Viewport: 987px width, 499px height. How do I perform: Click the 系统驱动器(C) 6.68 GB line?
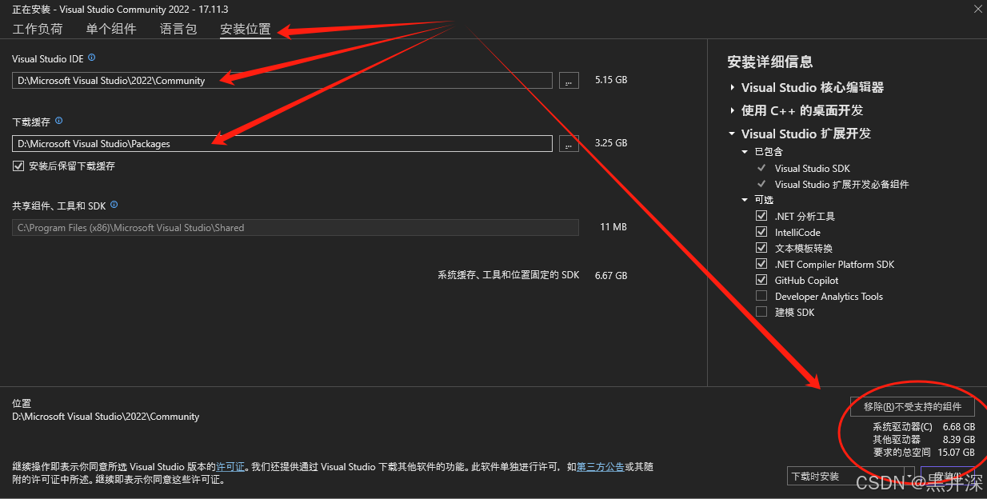tap(924, 427)
